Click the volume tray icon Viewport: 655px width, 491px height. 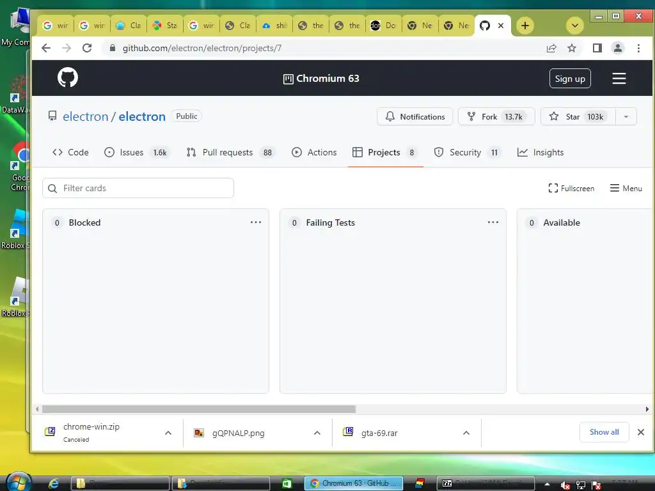coord(565,485)
